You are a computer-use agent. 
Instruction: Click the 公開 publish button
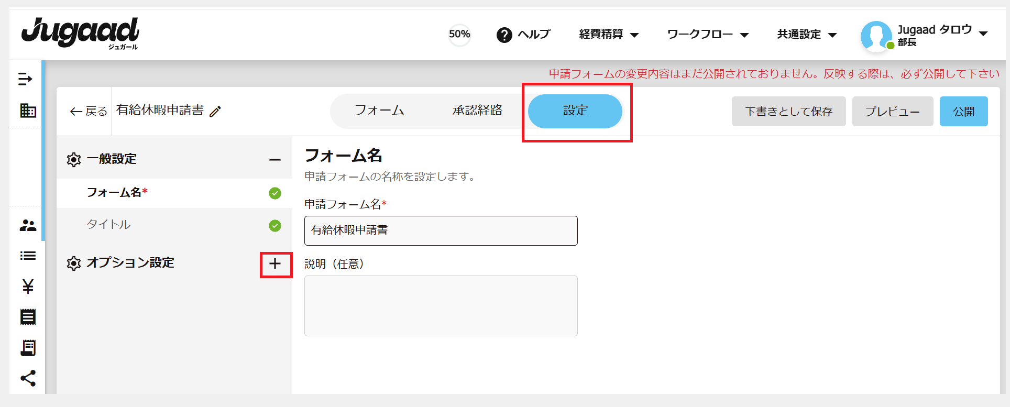(x=963, y=112)
